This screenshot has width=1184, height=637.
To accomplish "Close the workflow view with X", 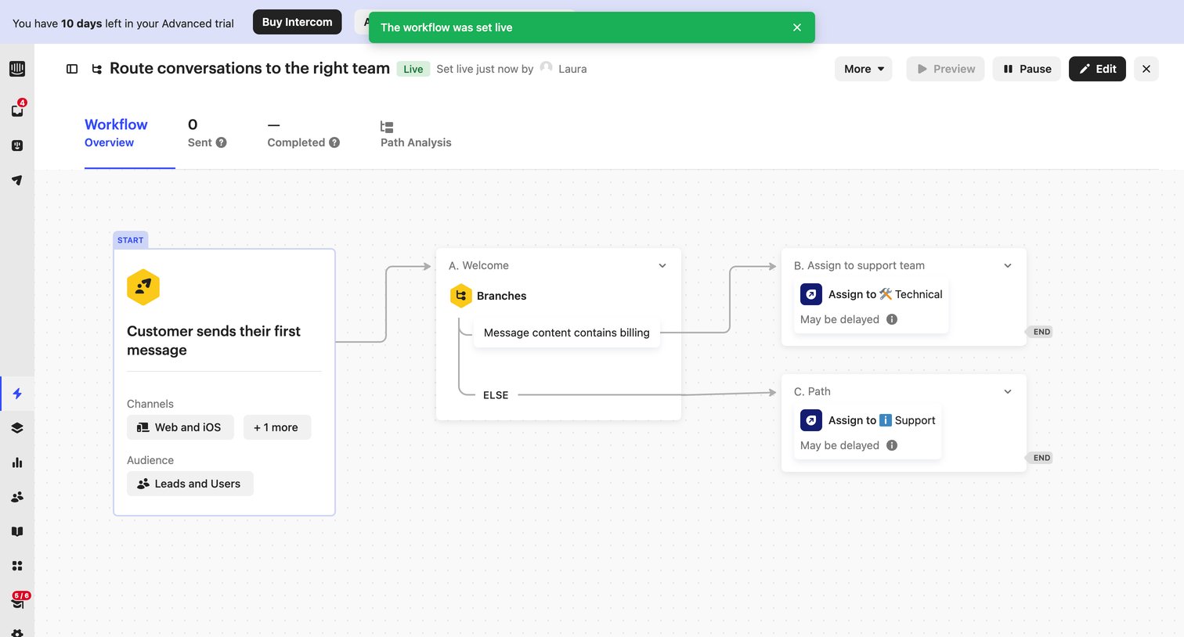I will click(x=1146, y=69).
